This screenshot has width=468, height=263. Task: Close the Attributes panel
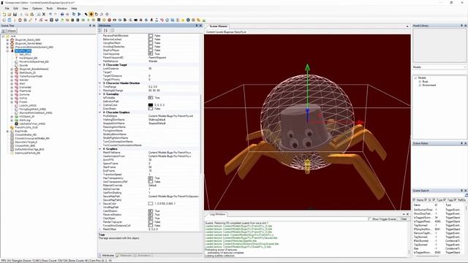[x=200, y=26]
